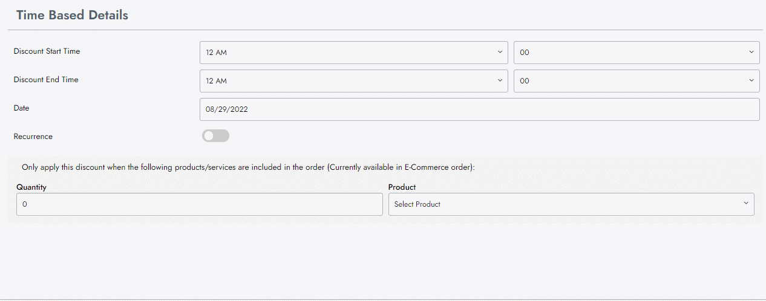Click the Quantity field label
Image resolution: width=766 pixels, height=301 pixels.
click(x=31, y=187)
